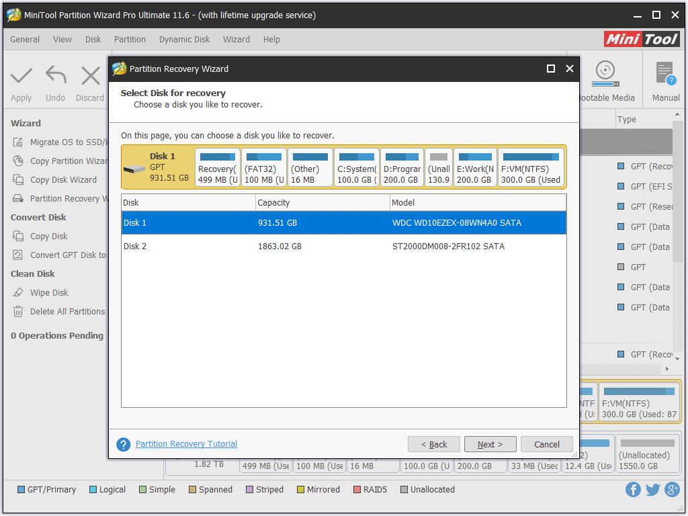The image size is (688, 516).
Task: Select the 1550.0 GB Unallocated block
Action: click(647, 454)
